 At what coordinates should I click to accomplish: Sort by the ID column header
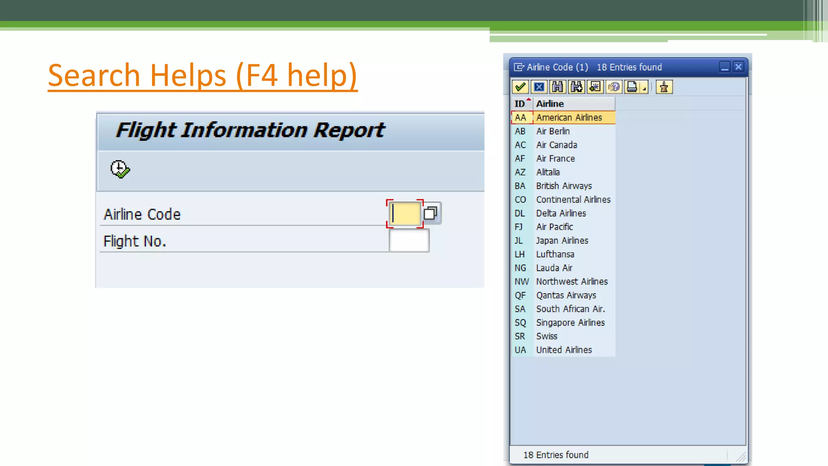(x=522, y=104)
